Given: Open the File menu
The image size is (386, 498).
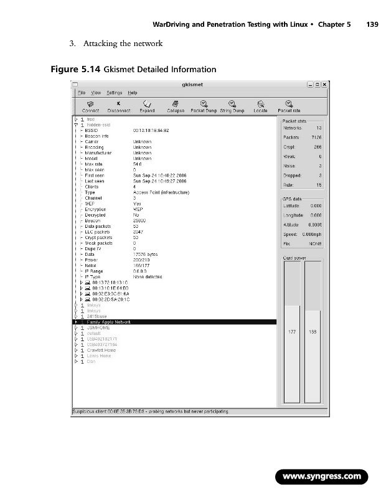Looking at the screenshot, I should point(81,92).
